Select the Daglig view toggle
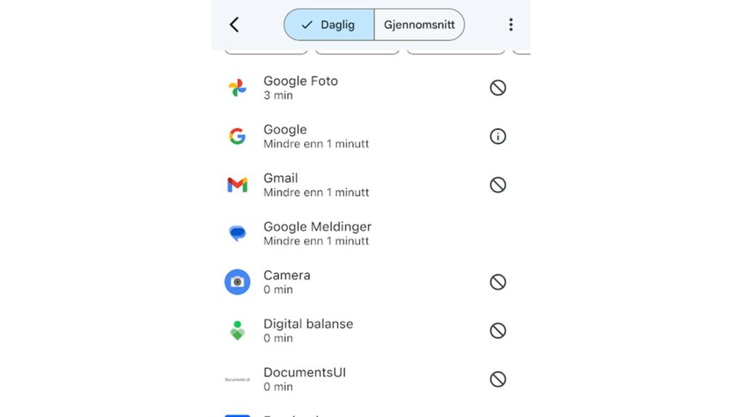The image size is (742, 417). click(329, 25)
